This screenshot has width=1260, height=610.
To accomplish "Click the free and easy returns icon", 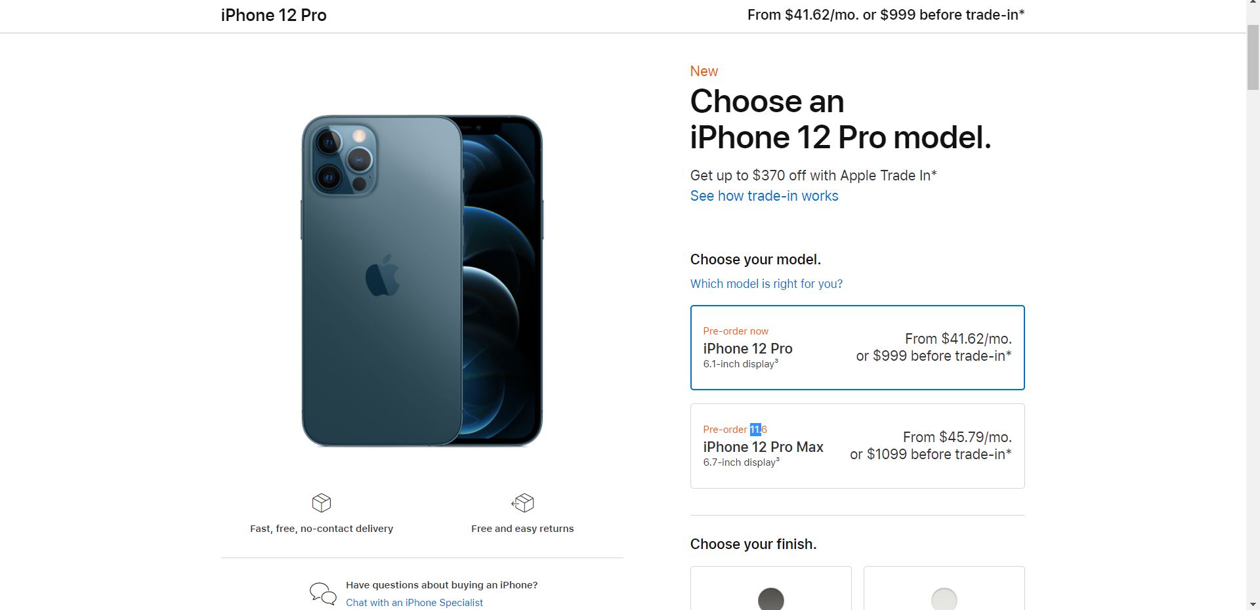I will point(522,503).
